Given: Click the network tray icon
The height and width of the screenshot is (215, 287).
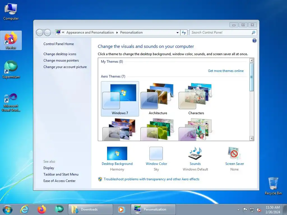Looking at the screenshot, I should coord(252,210).
